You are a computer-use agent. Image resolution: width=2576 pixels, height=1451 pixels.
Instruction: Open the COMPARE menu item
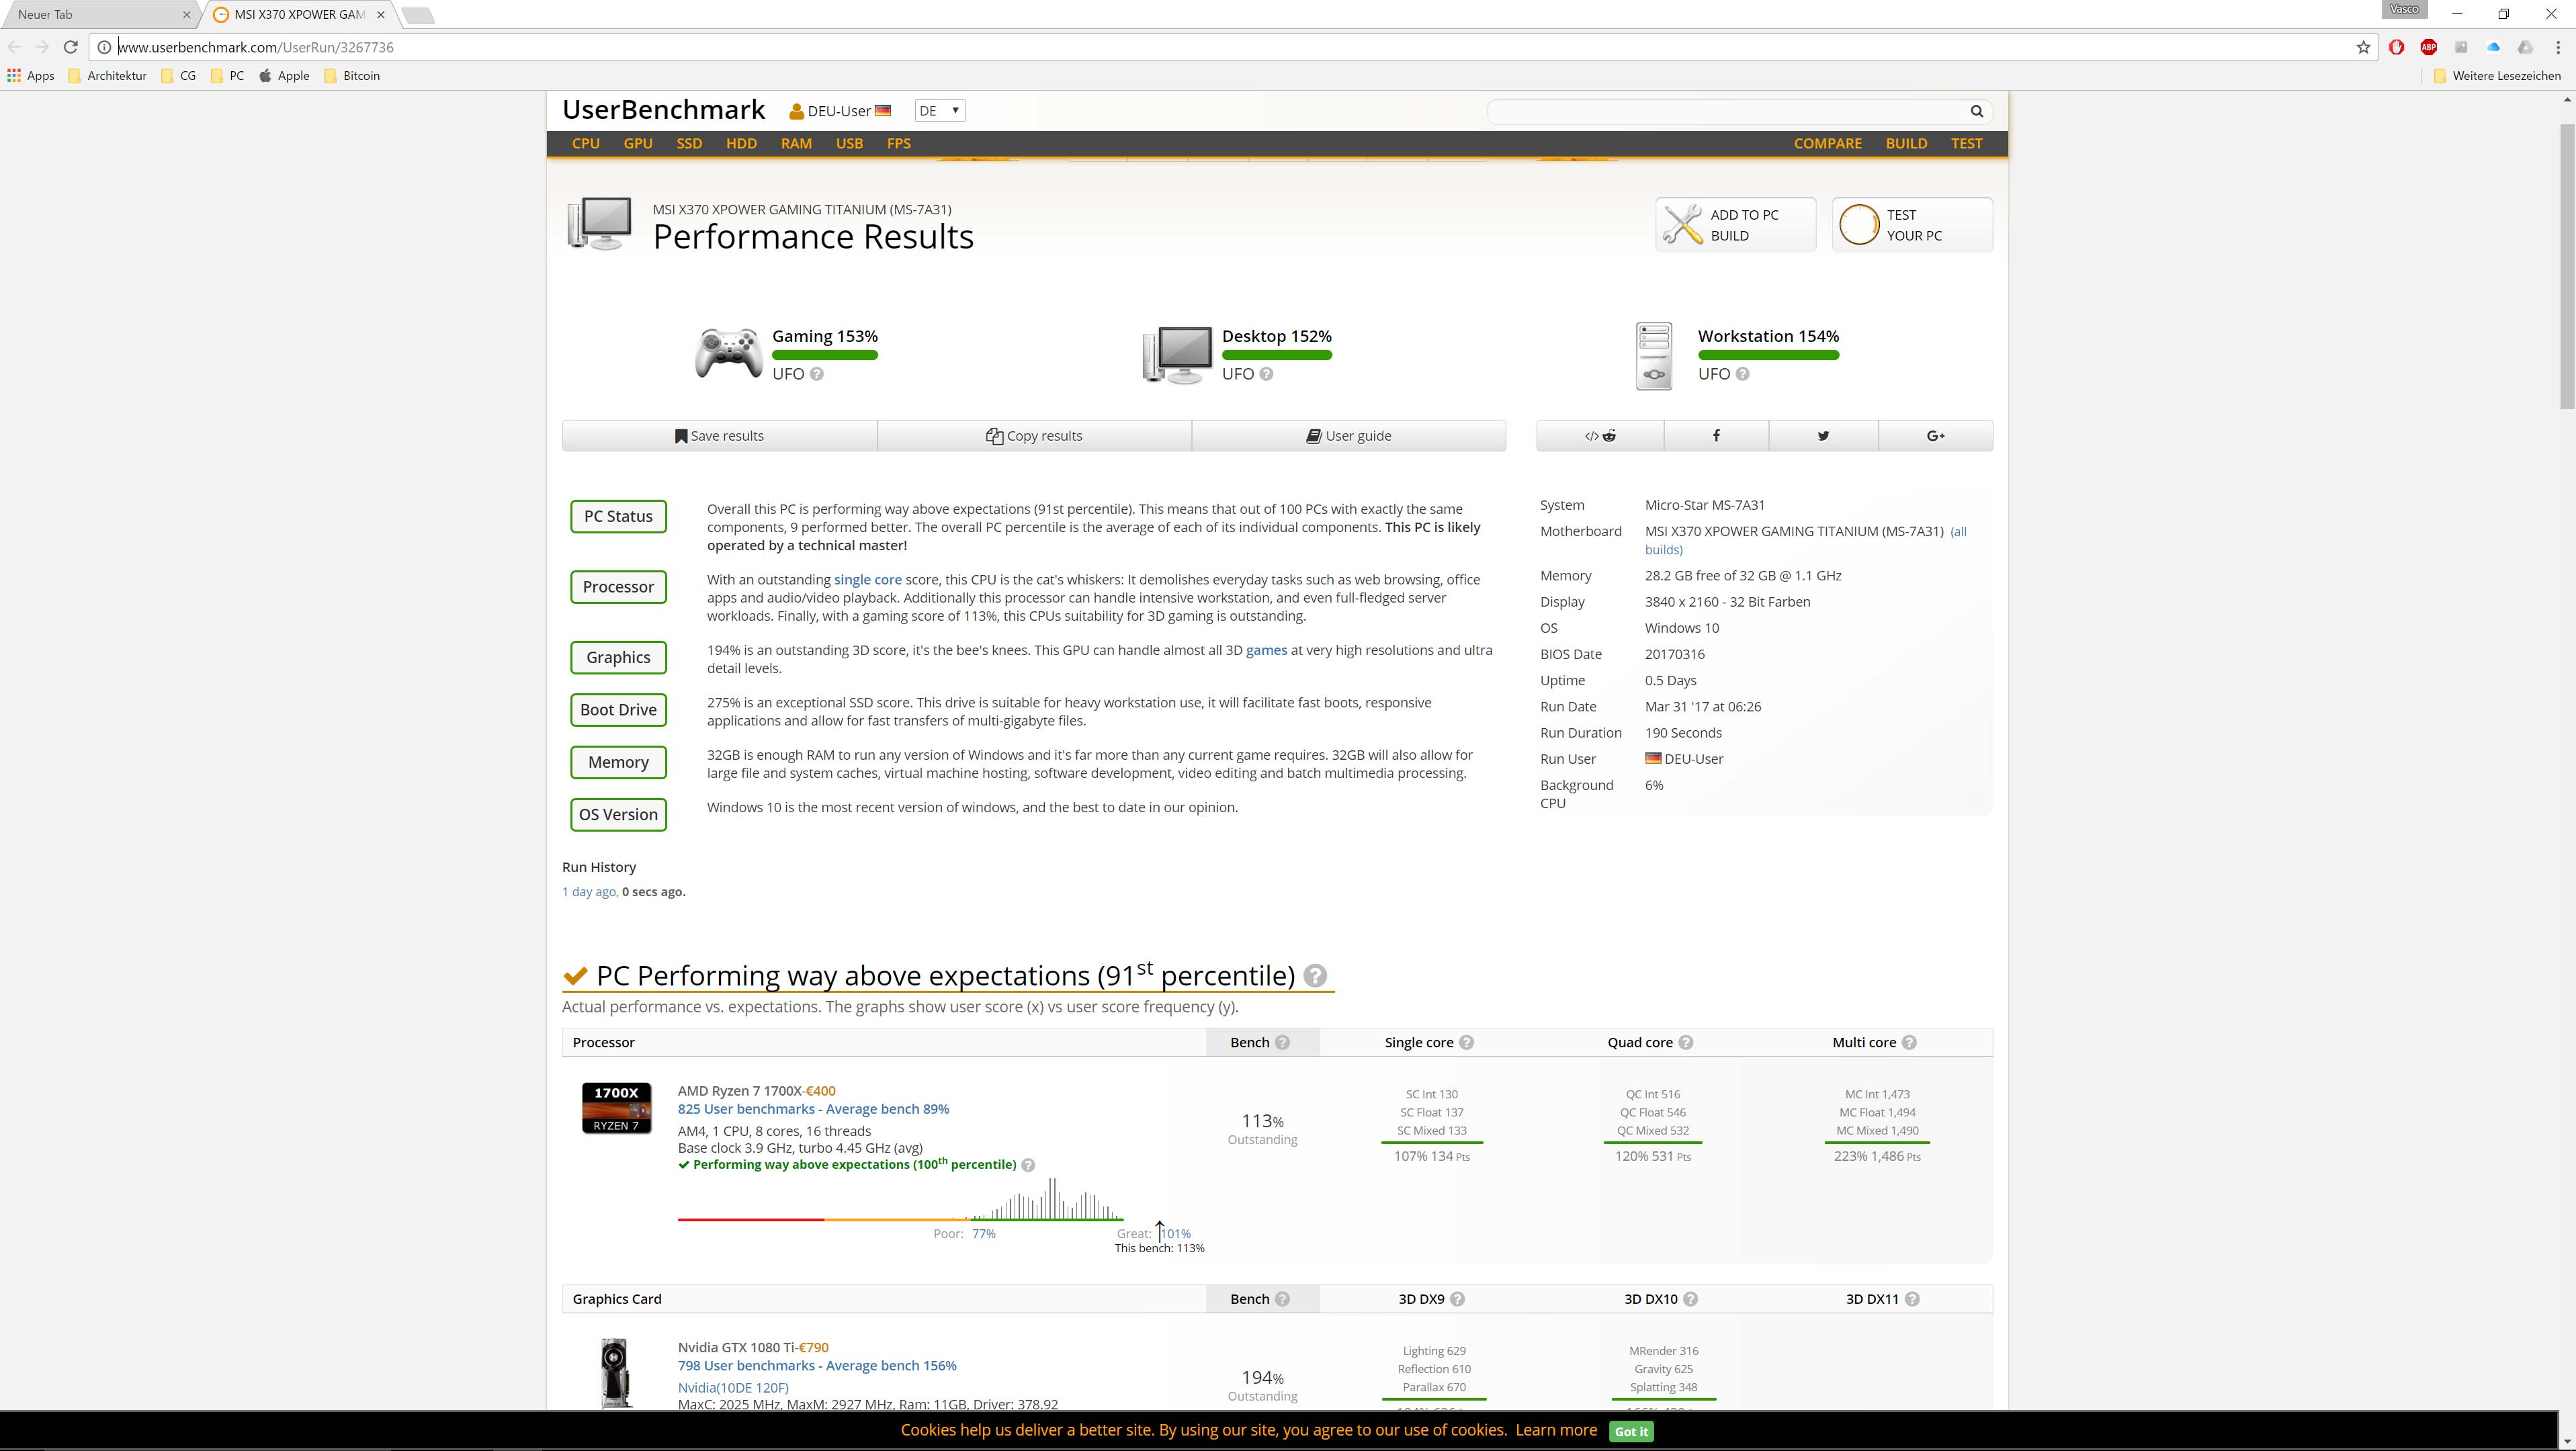pos(1827,143)
